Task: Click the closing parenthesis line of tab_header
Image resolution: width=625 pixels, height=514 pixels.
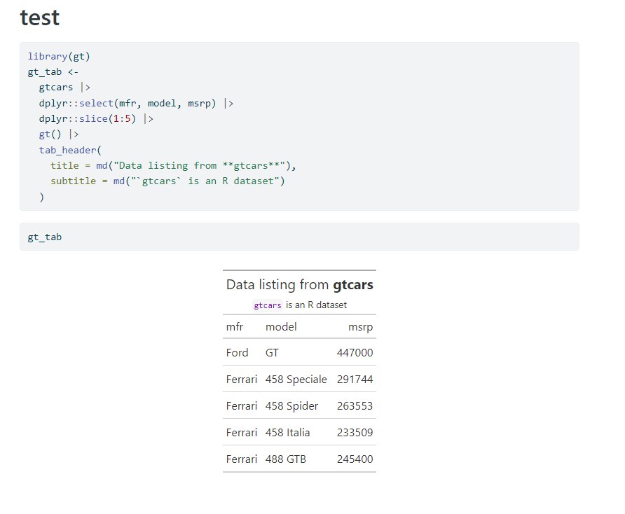Action: [x=41, y=197]
